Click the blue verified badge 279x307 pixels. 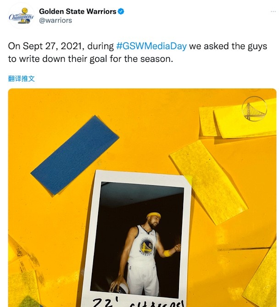(x=121, y=11)
